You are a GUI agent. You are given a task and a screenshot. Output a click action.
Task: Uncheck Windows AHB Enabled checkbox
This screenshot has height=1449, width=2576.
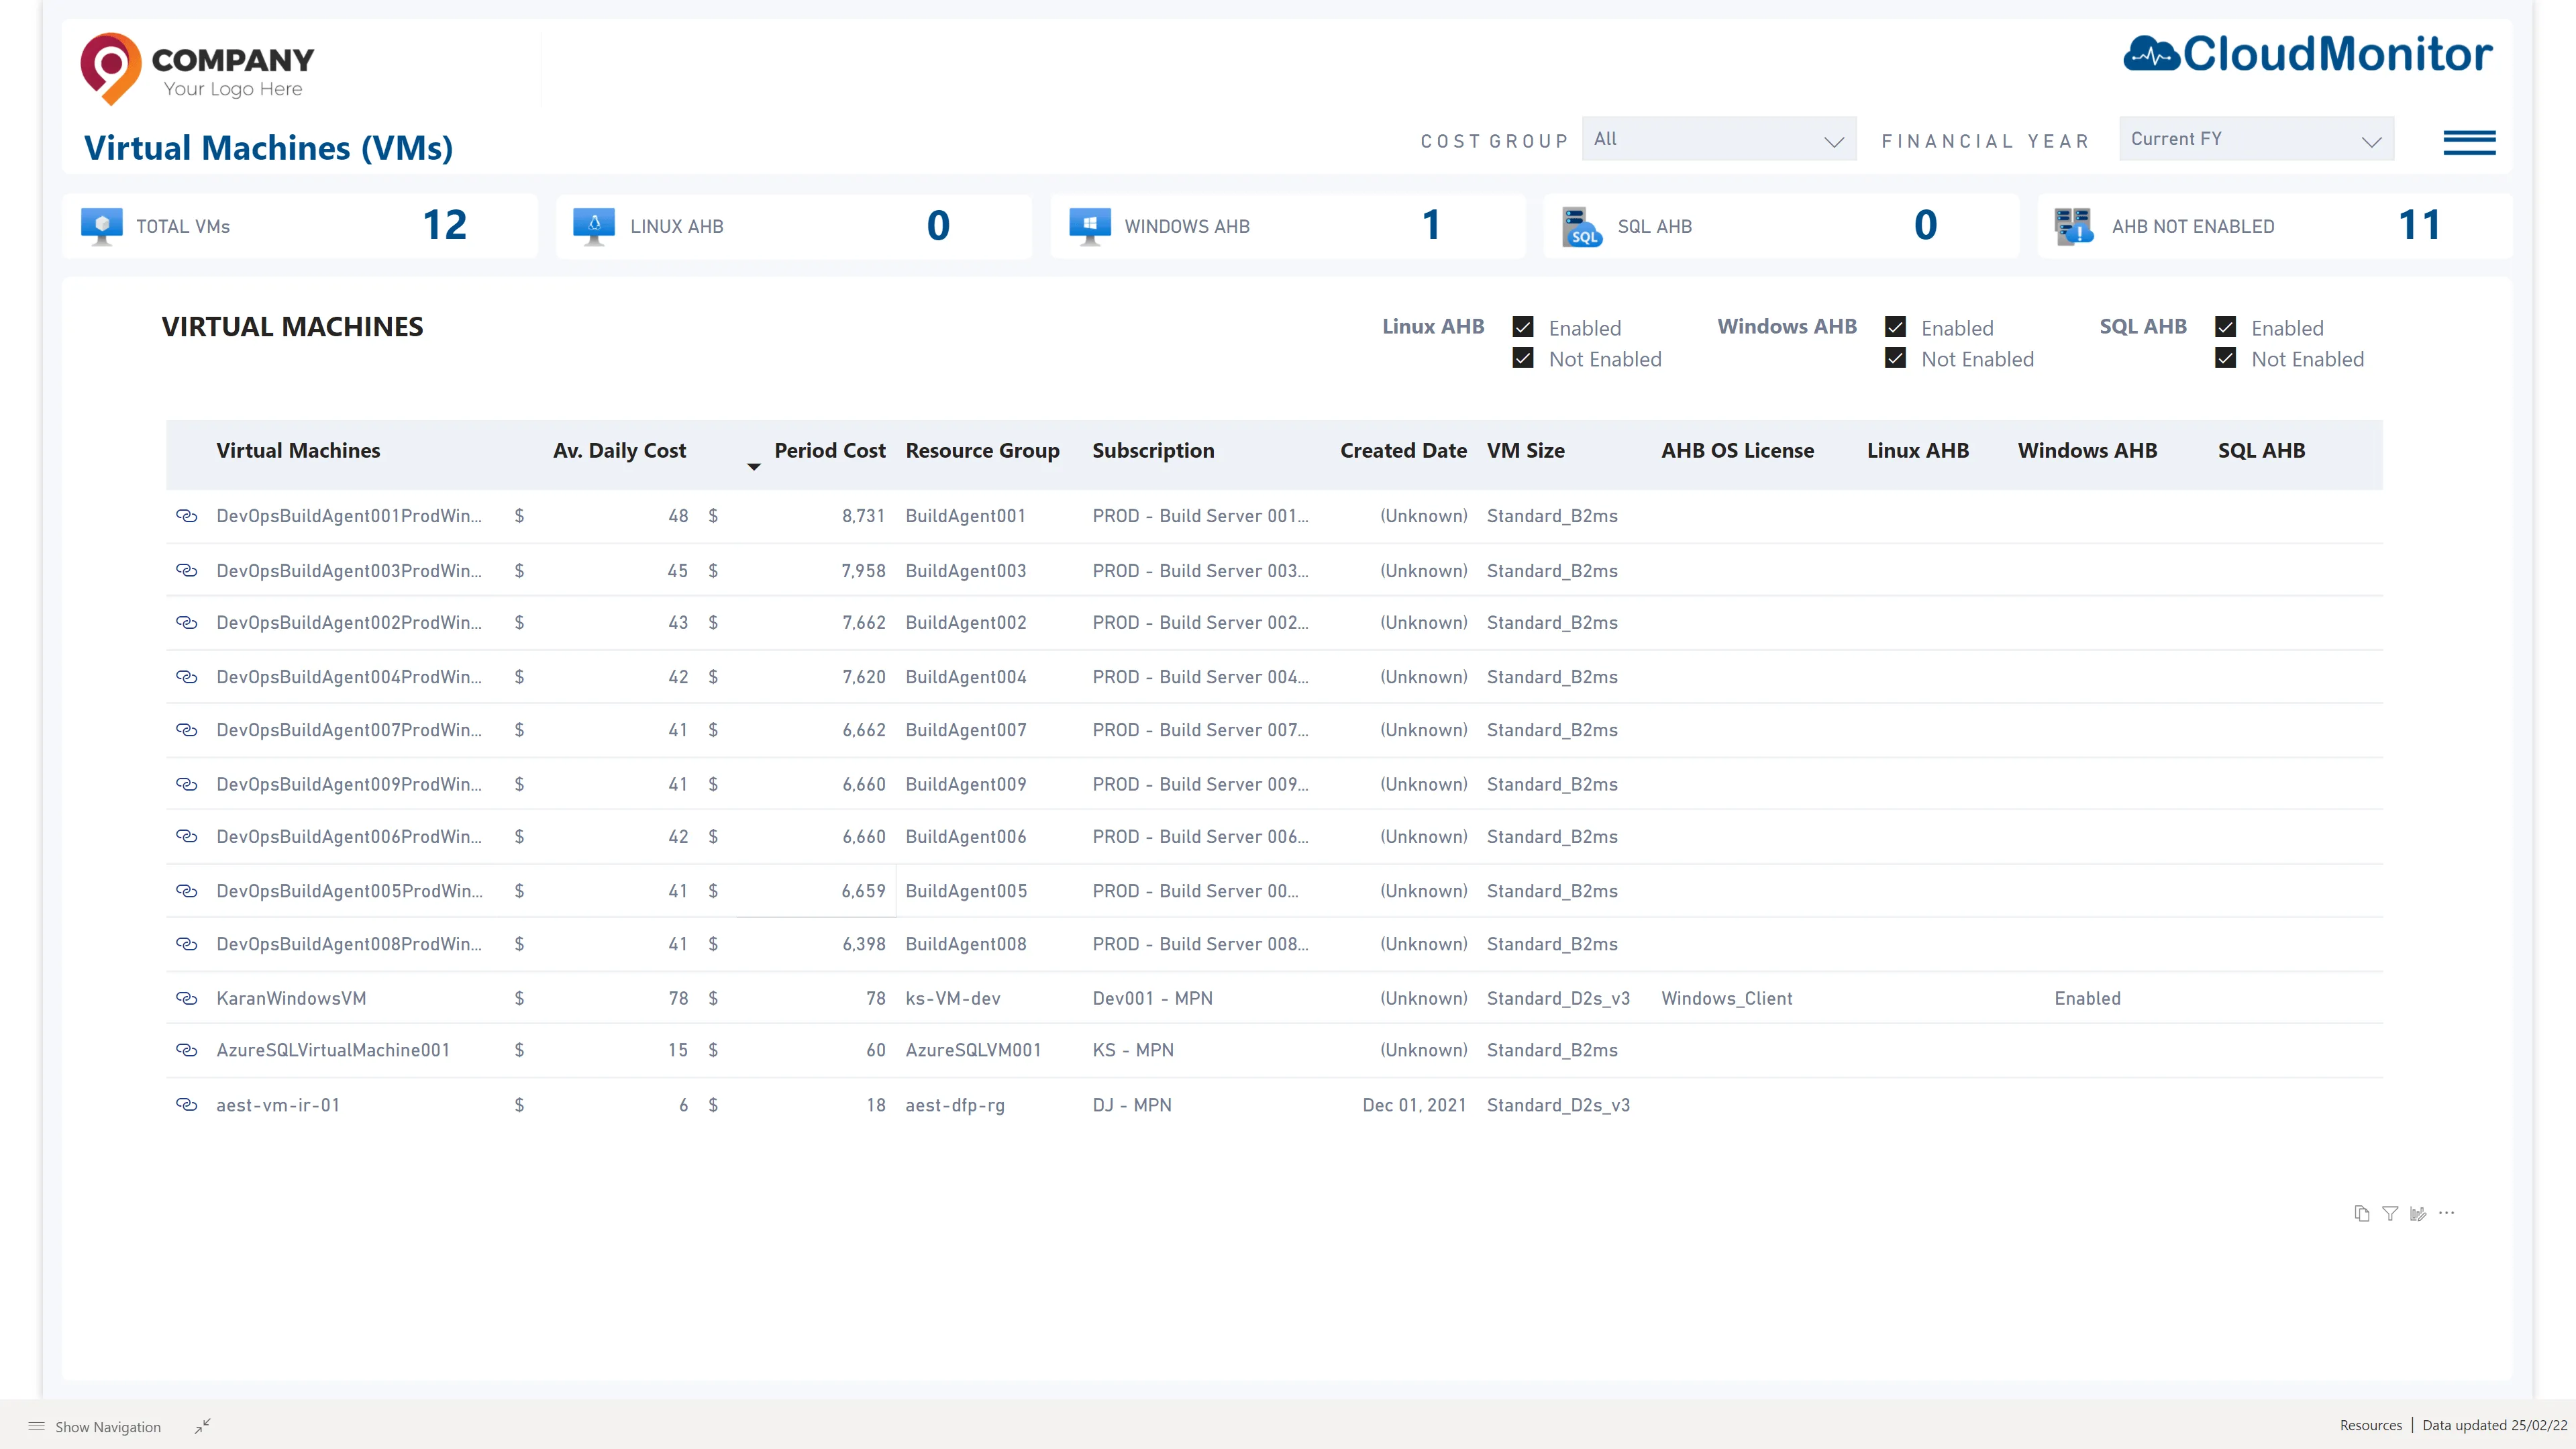(1895, 327)
